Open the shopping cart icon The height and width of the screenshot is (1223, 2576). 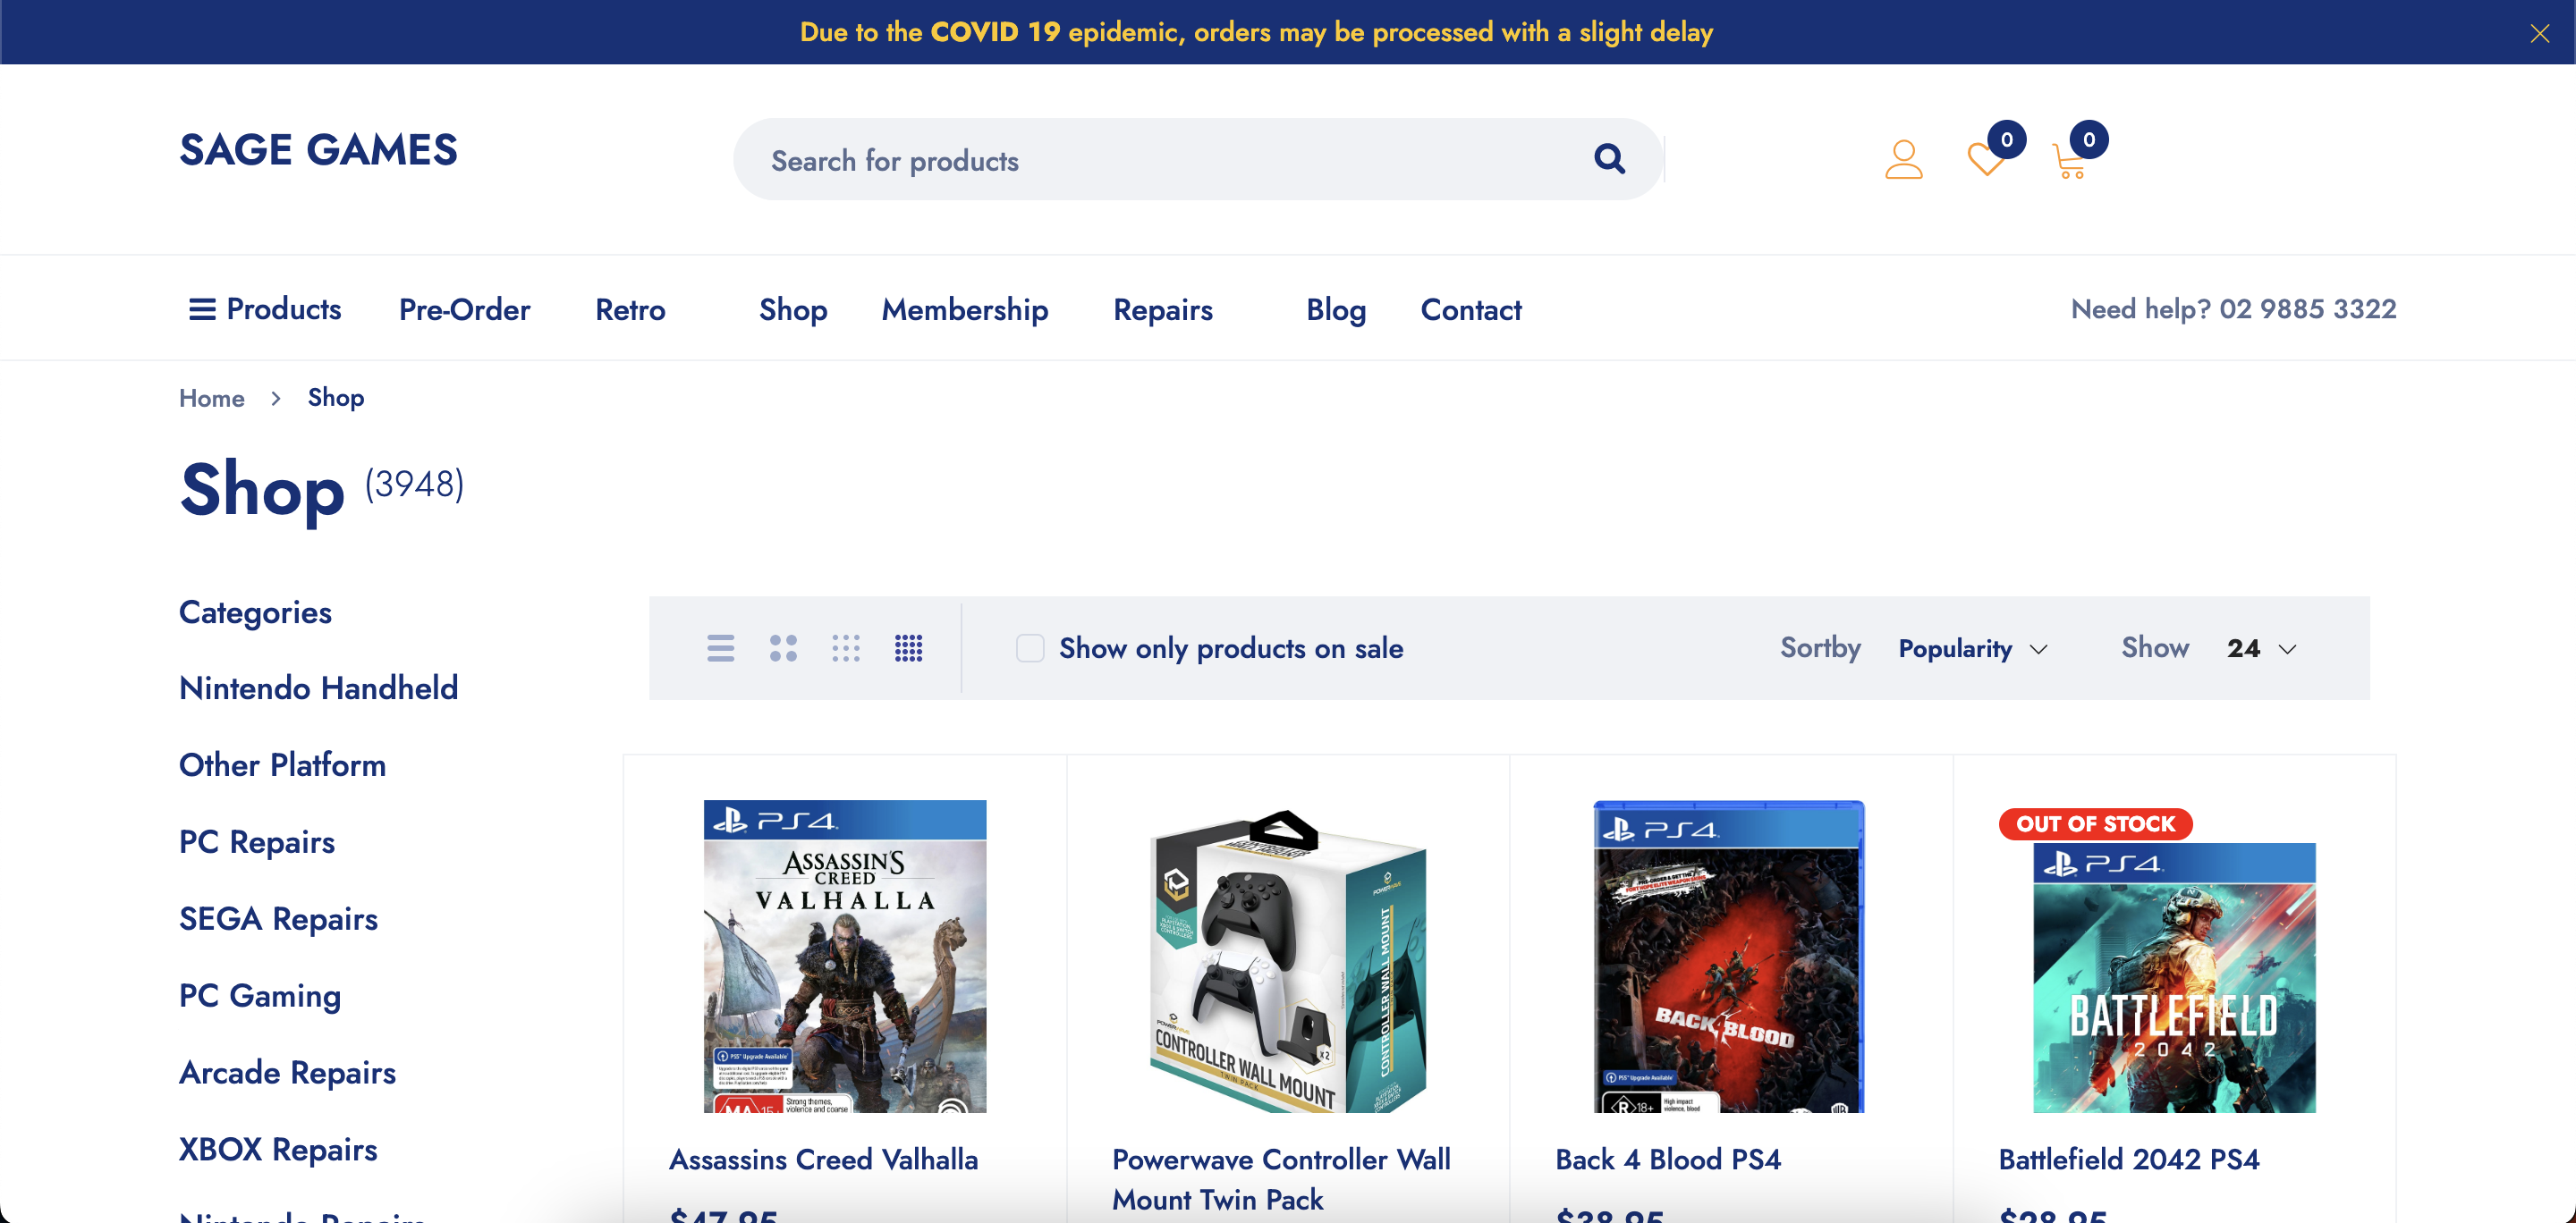tap(2068, 162)
